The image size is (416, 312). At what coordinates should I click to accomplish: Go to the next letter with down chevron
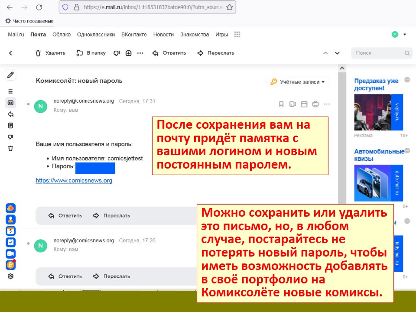(x=337, y=53)
